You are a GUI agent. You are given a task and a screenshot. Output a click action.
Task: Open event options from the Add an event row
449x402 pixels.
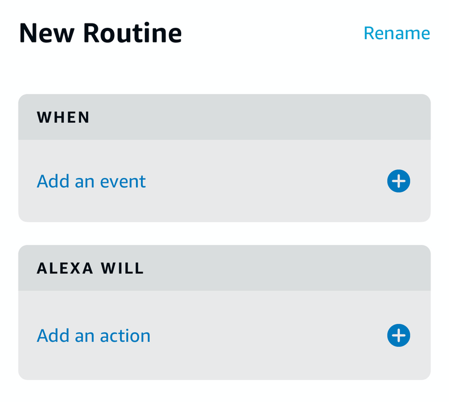point(224,181)
